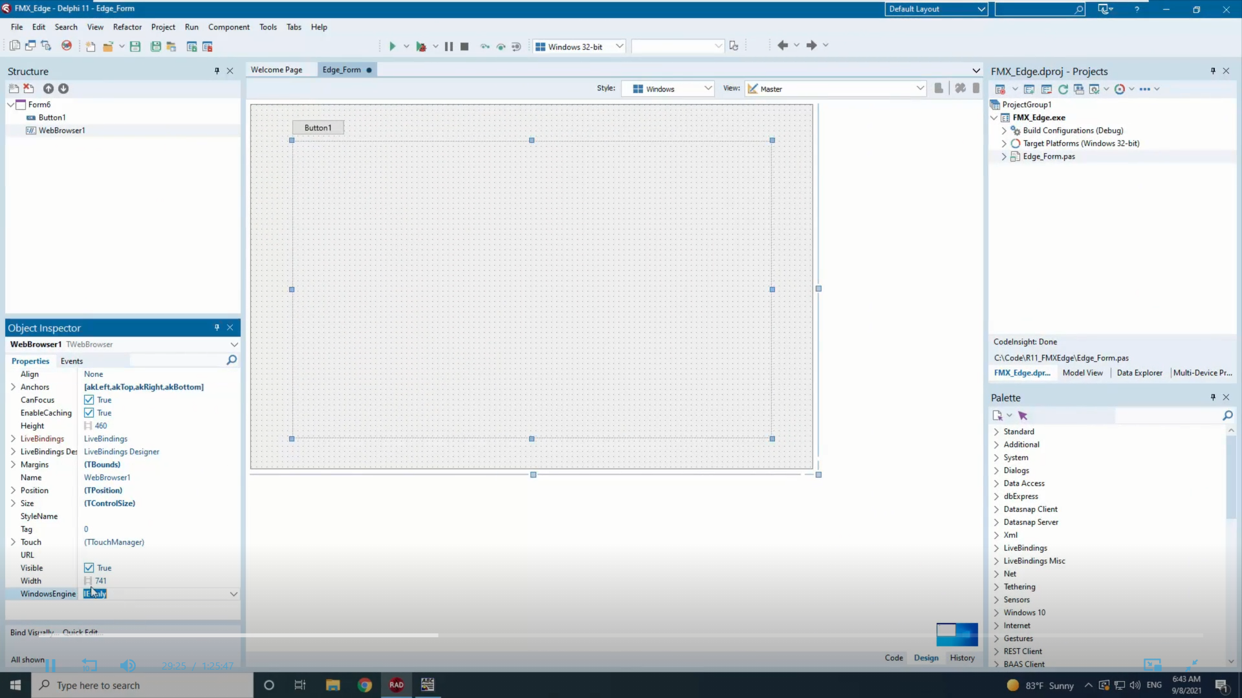Click Move Up arrow in Structure panel

49,89
